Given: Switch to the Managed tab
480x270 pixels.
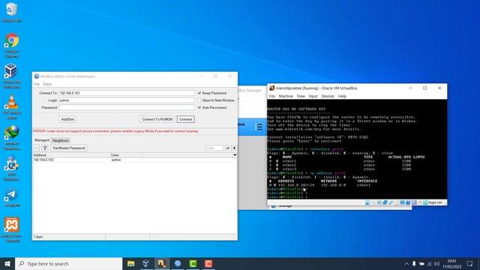Looking at the screenshot, I should tap(42, 140).
